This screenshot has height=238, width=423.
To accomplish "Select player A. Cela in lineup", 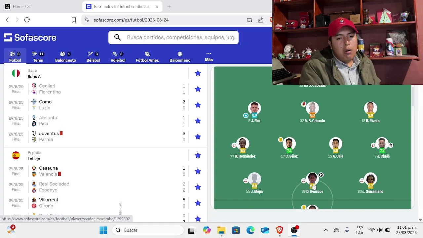I will click(336, 148).
